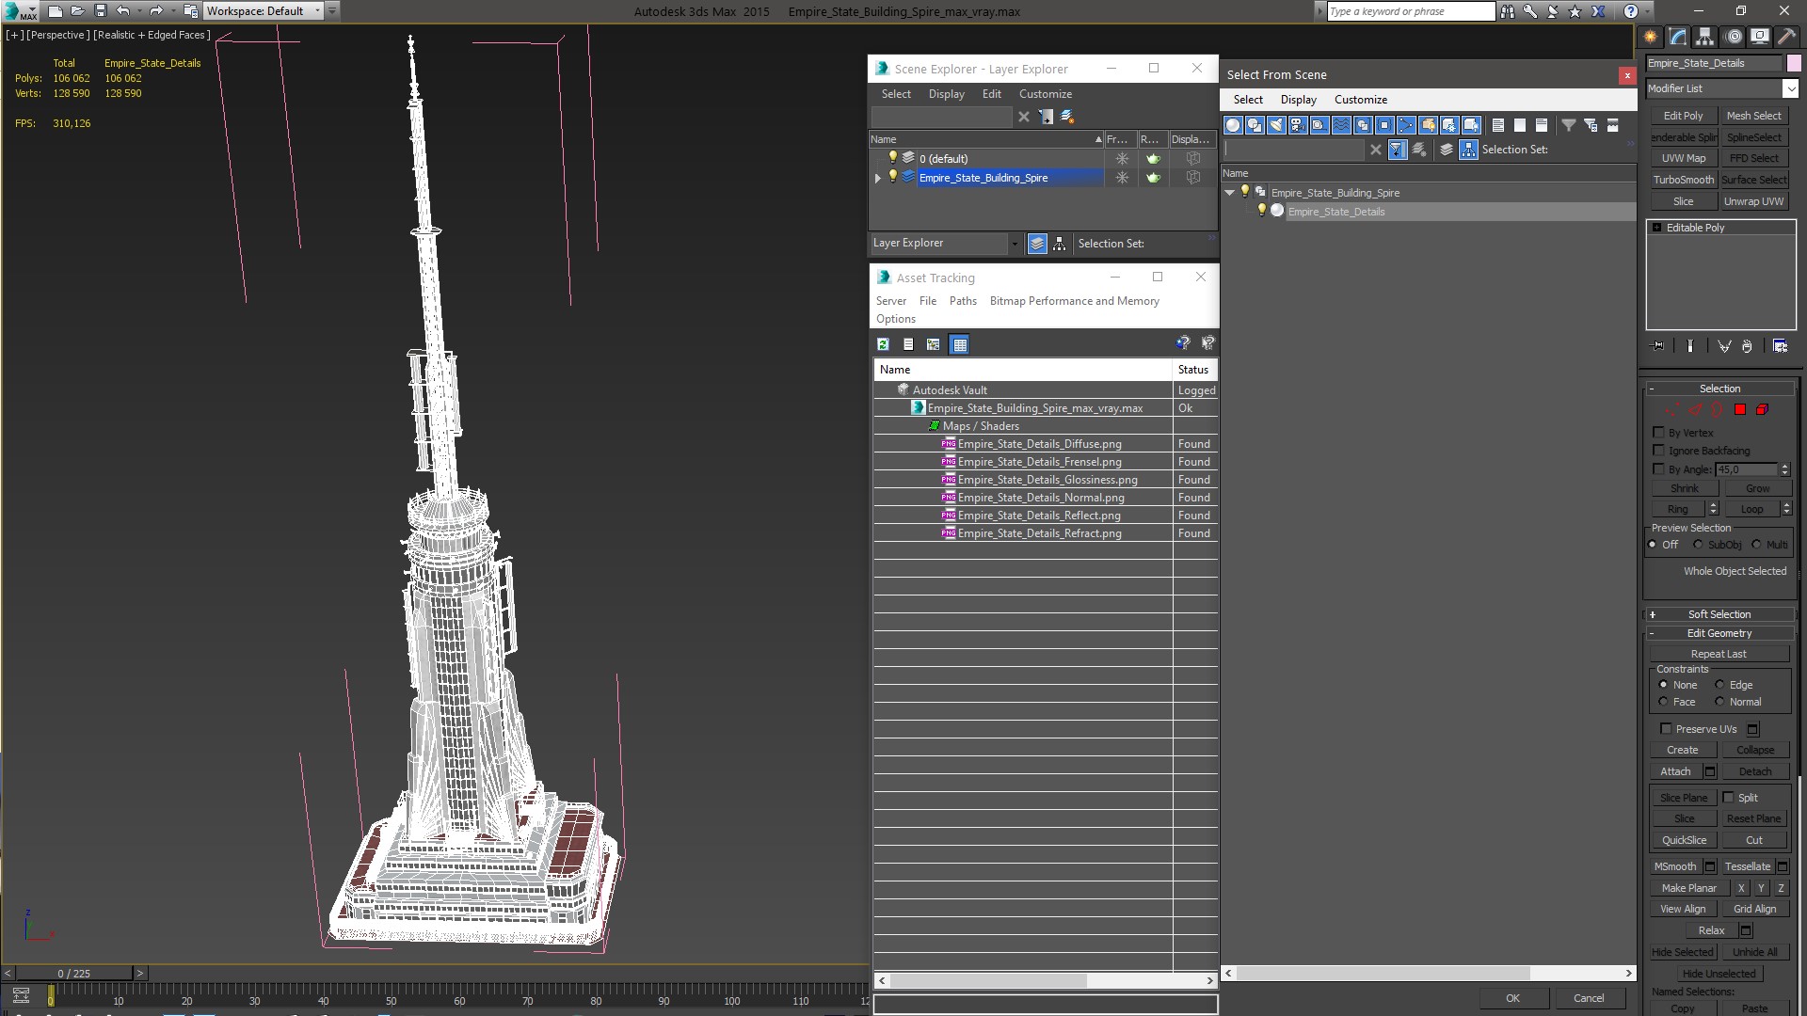Viewport: 1807px width, 1016px height.
Task: Open the Layer Explorer dropdown in Scene Explorer
Action: [1015, 244]
